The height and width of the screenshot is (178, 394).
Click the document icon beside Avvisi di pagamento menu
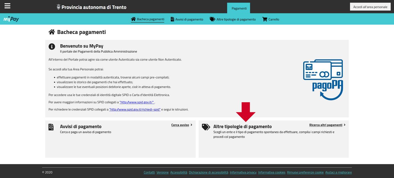172,19
